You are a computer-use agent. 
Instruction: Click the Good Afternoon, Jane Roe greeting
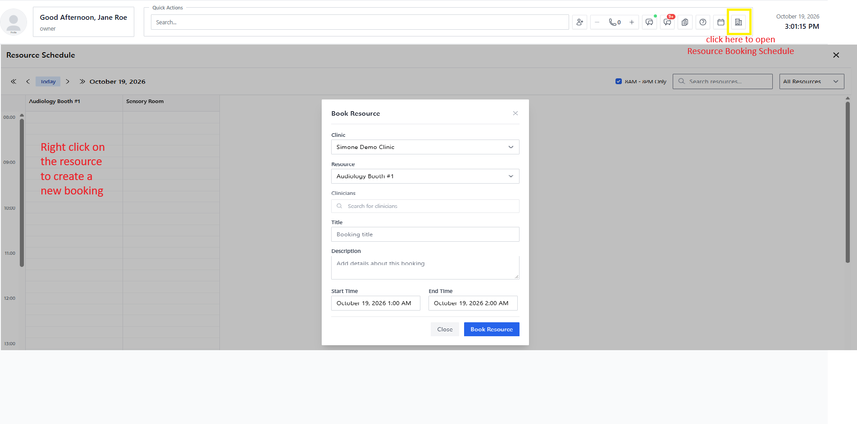click(x=83, y=17)
